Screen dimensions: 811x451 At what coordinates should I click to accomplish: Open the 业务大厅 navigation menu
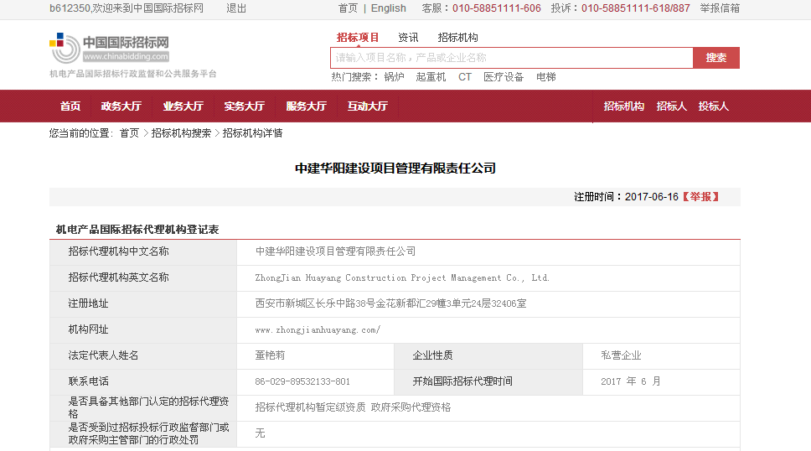[x=183, y=106]
